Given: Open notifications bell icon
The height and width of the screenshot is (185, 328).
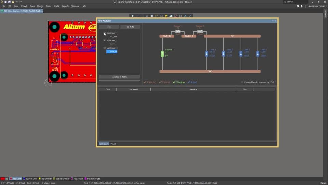Looking at the screenshot, I should click(302, 6).
